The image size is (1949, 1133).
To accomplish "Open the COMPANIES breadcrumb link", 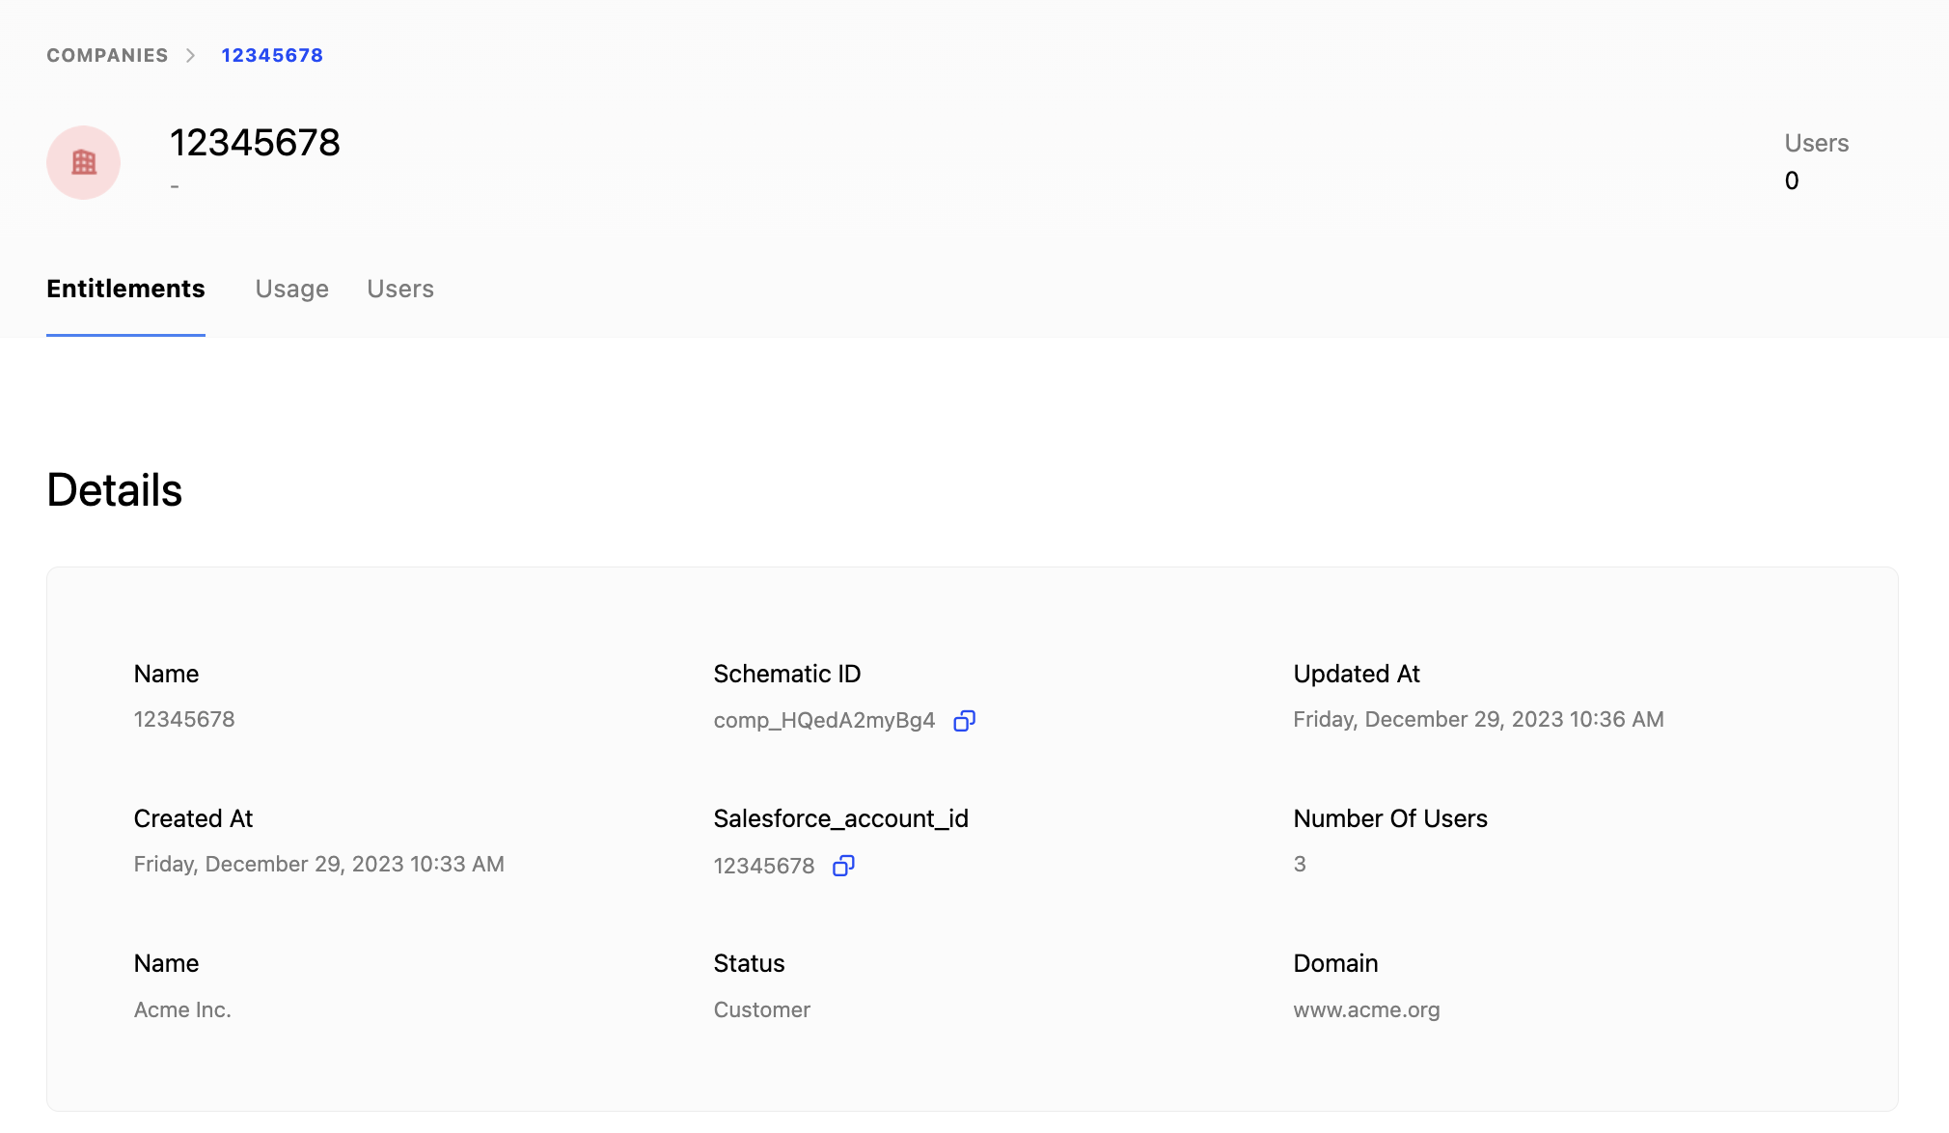I will [x=106, y=55].
